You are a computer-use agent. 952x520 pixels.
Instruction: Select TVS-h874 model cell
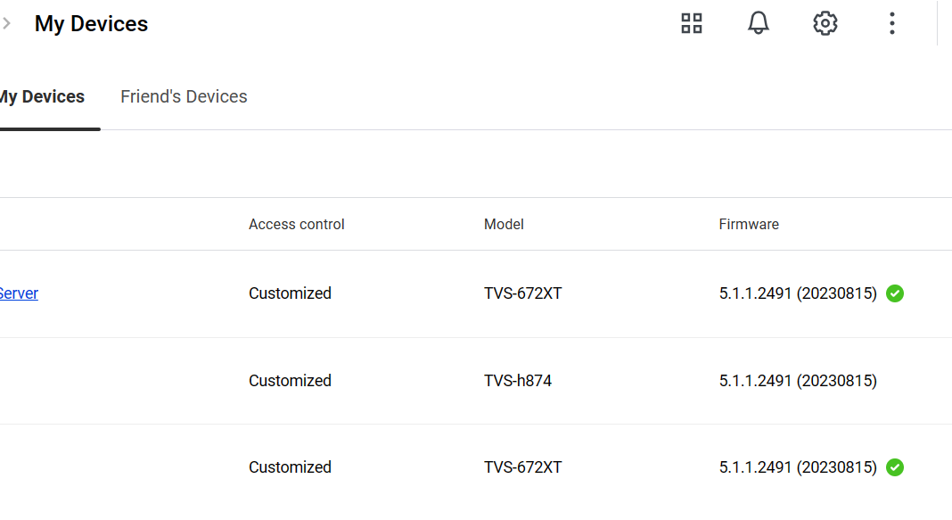point(518,381)
